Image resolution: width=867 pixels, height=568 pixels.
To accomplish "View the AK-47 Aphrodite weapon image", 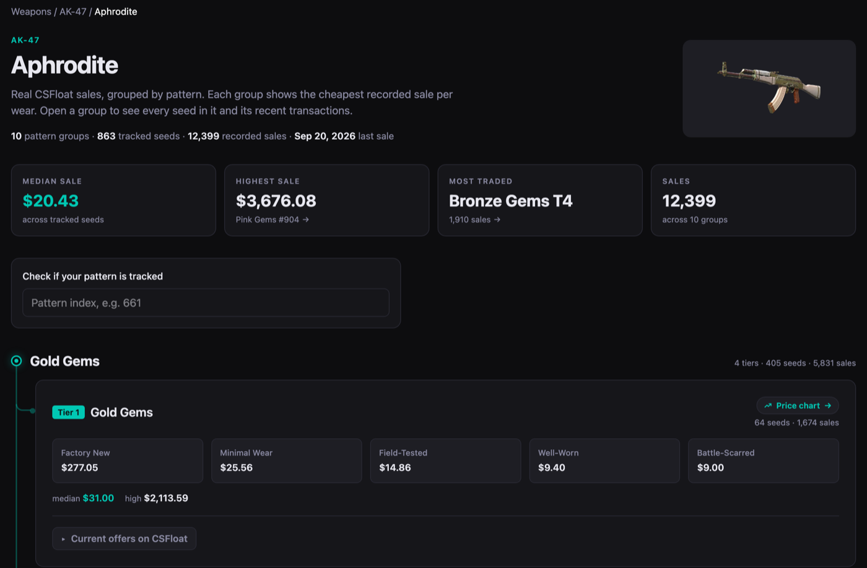I will [x=769, y=88].
